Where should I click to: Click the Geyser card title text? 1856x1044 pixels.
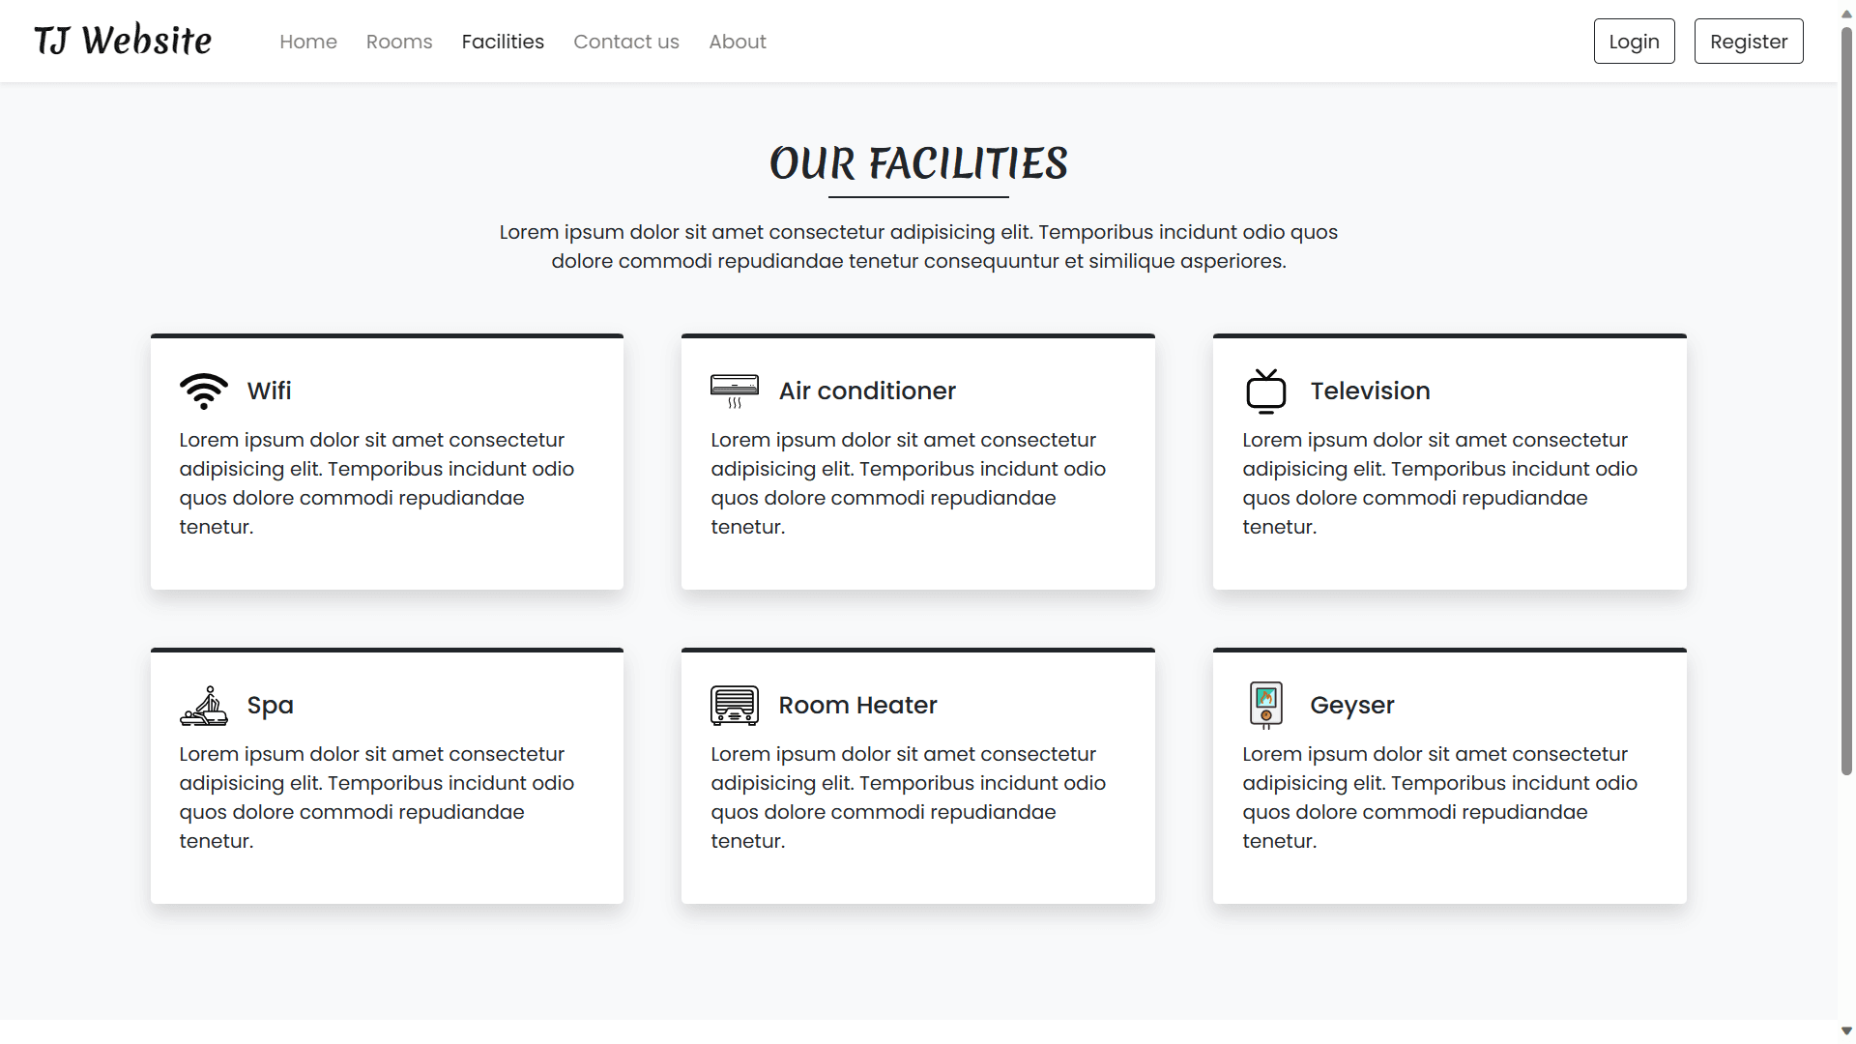(x=1351, y=706)
